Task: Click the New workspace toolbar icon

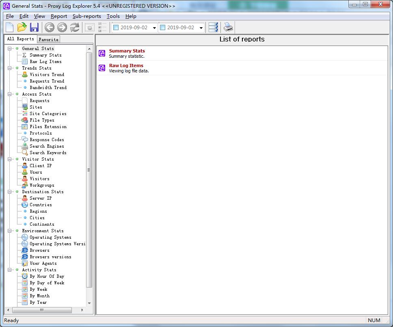Action: [9, 27]
